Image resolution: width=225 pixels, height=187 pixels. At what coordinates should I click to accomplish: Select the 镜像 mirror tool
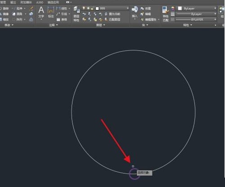coord(4,14)
